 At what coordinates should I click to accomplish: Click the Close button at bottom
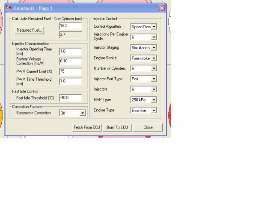[148, 127]
